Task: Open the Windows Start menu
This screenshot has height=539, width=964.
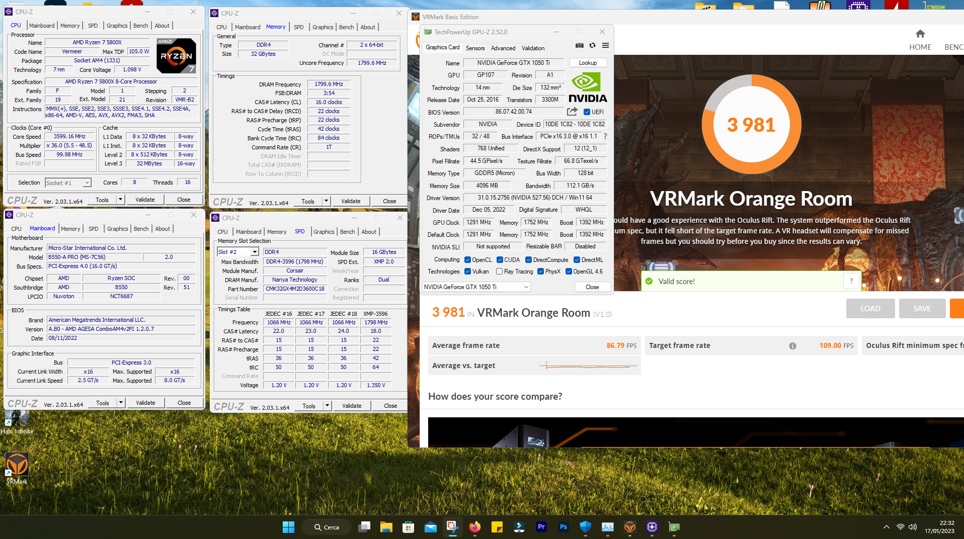Action: (288, 527)
